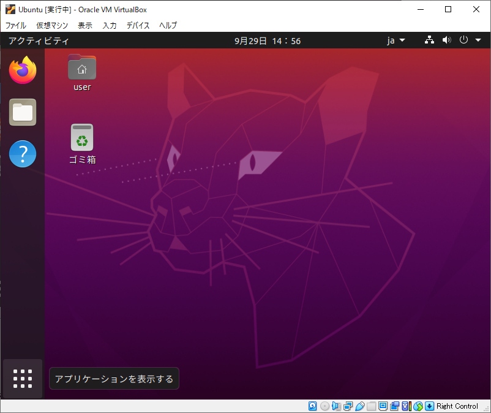
Task: Click the keyboard capture arrow status icon
Action: click(x=429, y=406)
